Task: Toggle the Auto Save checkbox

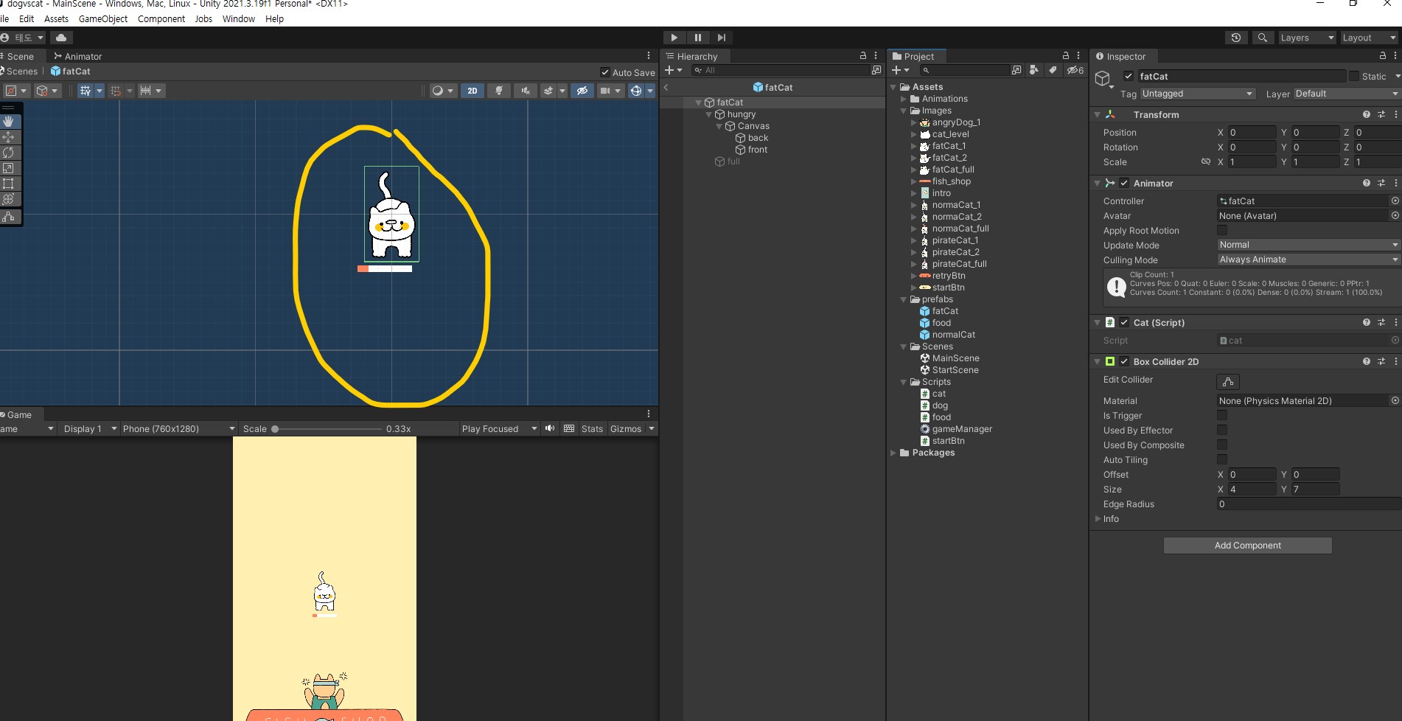Action: pos(605,72)
